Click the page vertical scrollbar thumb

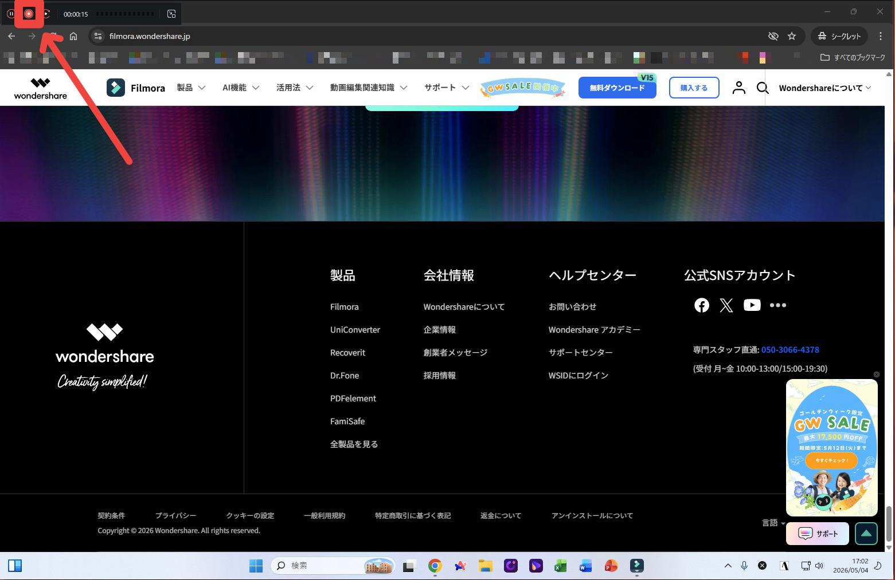889,524
